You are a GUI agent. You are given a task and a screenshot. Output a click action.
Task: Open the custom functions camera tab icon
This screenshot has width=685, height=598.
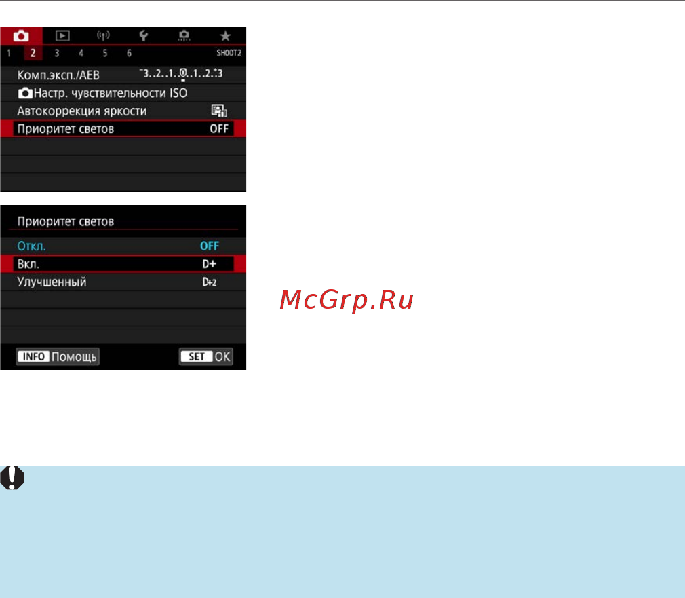tap(184, 35)
